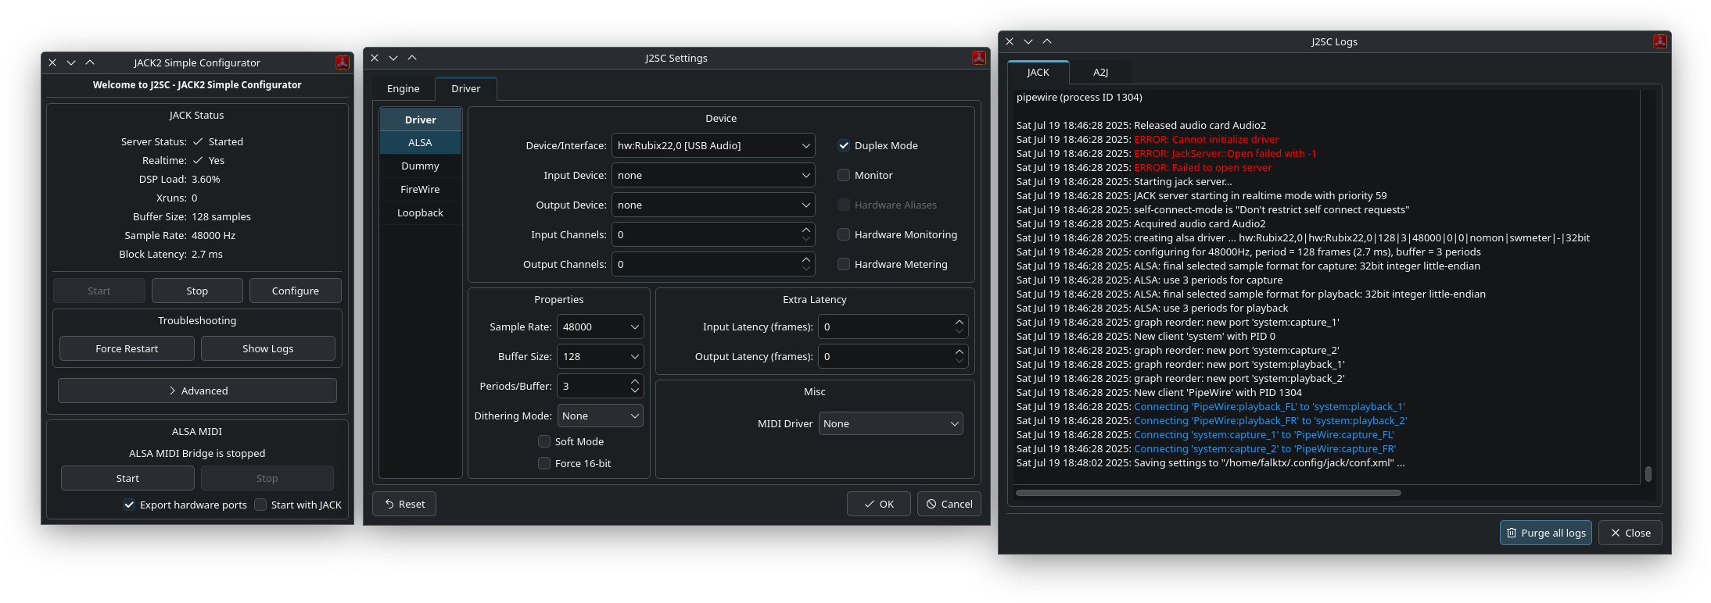Click the red app icon in J2SC Settings titlebar
Screen dimensions: 1711x603
[x=978, y=58]
